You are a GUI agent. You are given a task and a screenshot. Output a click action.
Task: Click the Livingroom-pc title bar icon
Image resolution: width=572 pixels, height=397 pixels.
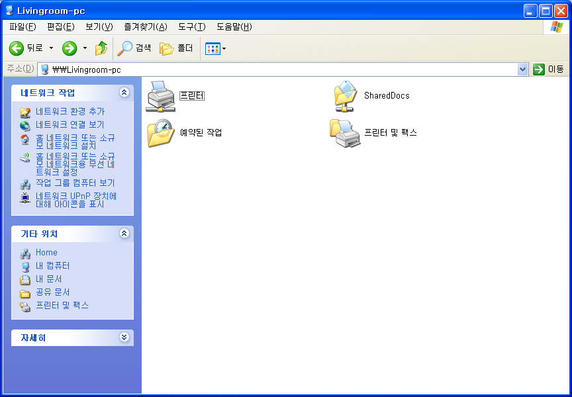click(x=9, y=10)
